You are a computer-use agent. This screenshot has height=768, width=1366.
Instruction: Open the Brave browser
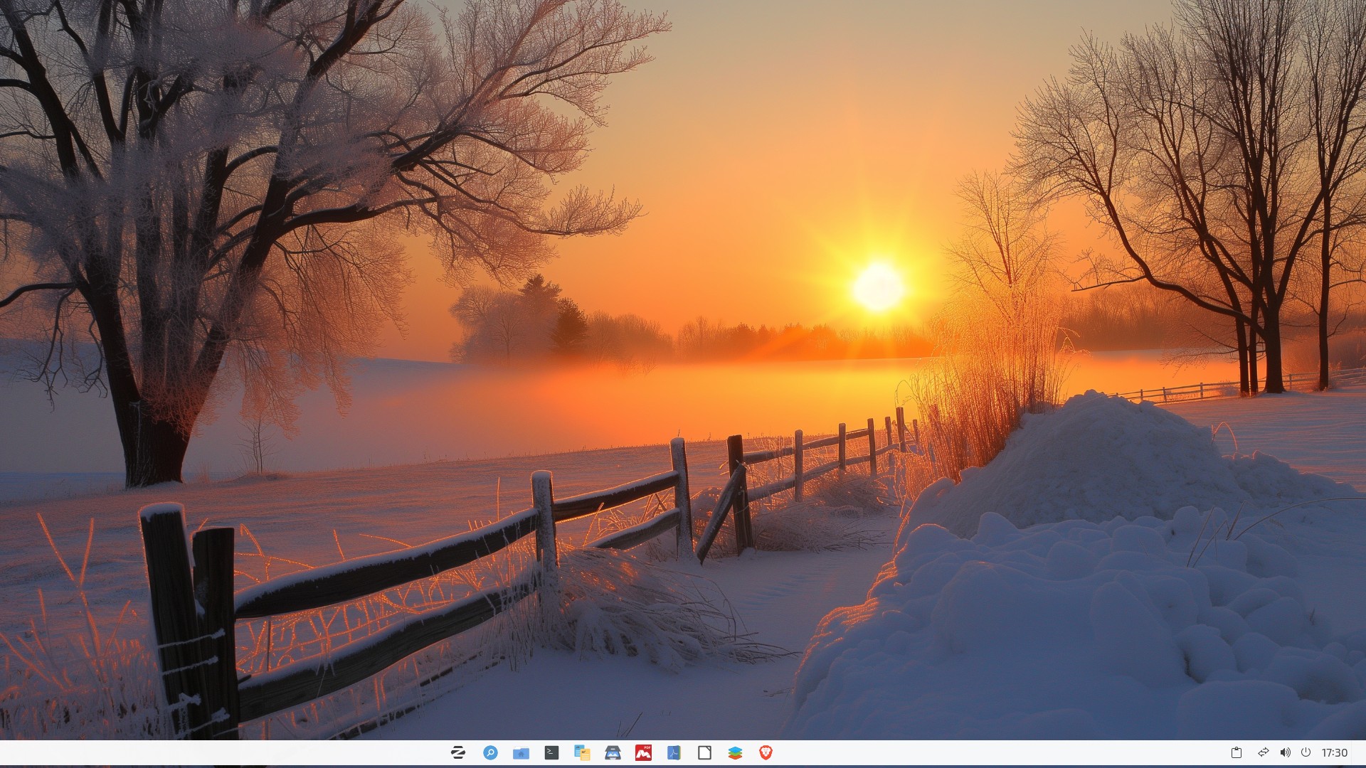[x=766, y=752]
